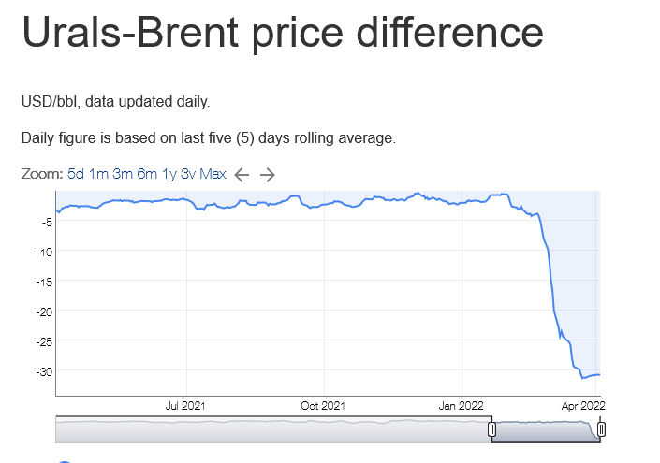Viewport: 660px width, 463px height.
Task: Show the Max time range
Action: pyautogui.click(x=213, y=174)
